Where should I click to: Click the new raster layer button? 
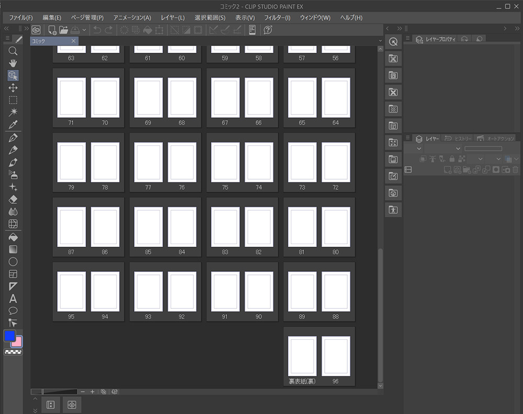point(447,169)
